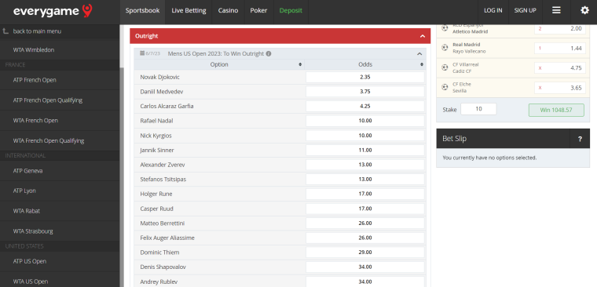597x287 pixels.
Task: Select Denis Shapovalov odds 34.00
Action: (x=364, y=267)
